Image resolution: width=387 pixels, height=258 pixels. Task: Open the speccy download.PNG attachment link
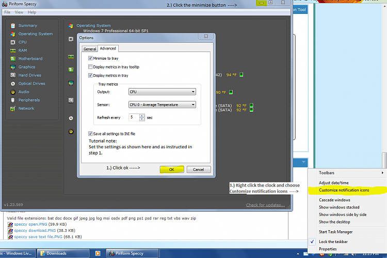pyautogui.click(x=35, y=231)
